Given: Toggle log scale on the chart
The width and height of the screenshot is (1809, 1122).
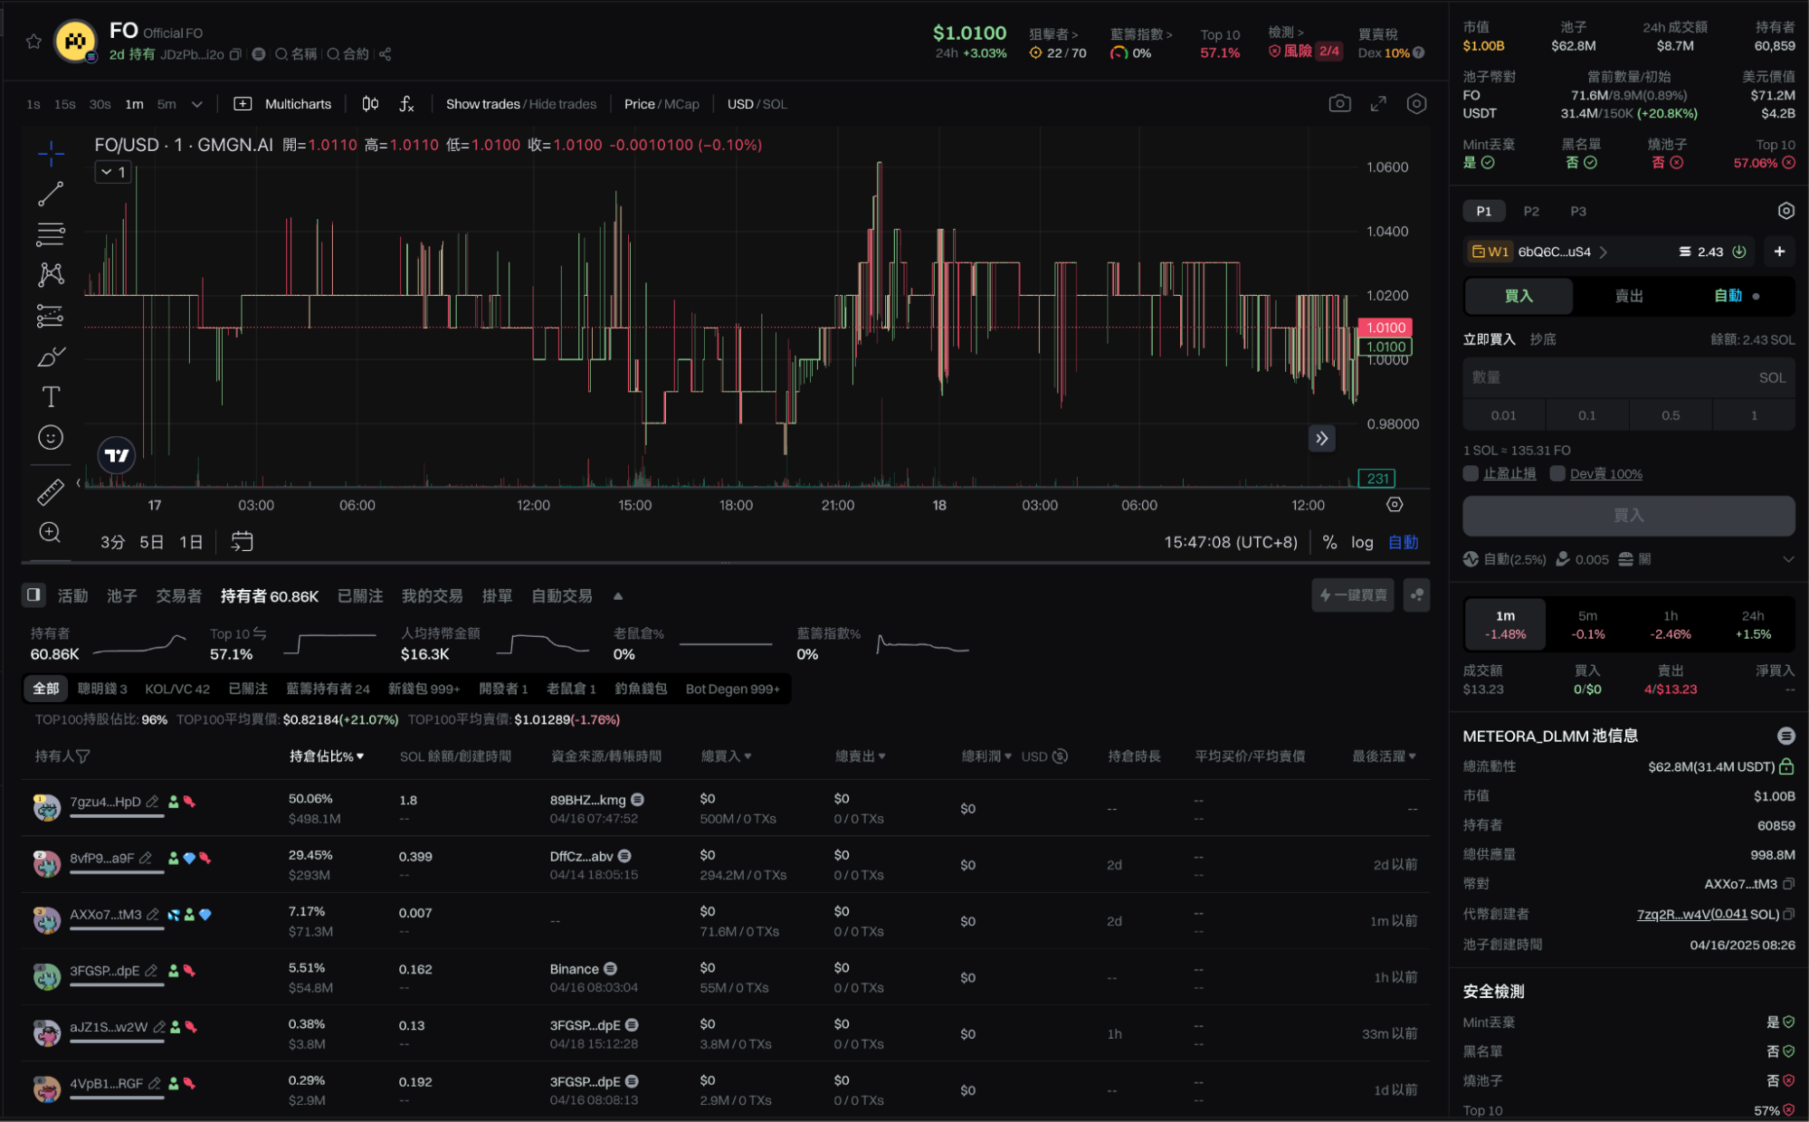Looking at the screenshot, I should [x=1361, y=542].
